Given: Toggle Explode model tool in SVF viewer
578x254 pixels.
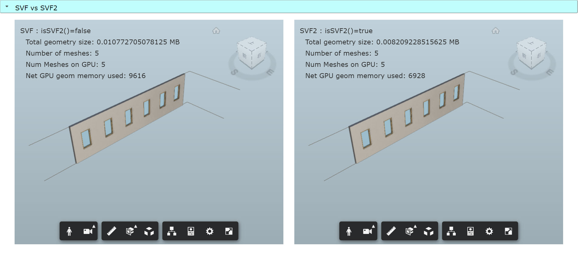Looking at the screenshot, I should click(x=149, y=231).
